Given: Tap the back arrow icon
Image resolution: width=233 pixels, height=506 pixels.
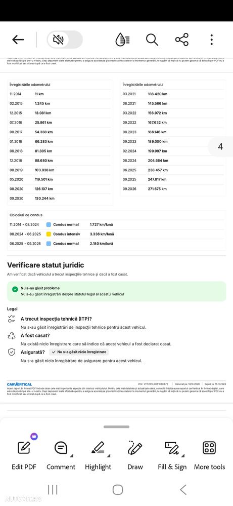Looking at the screenshot, I should pos(18,40).
